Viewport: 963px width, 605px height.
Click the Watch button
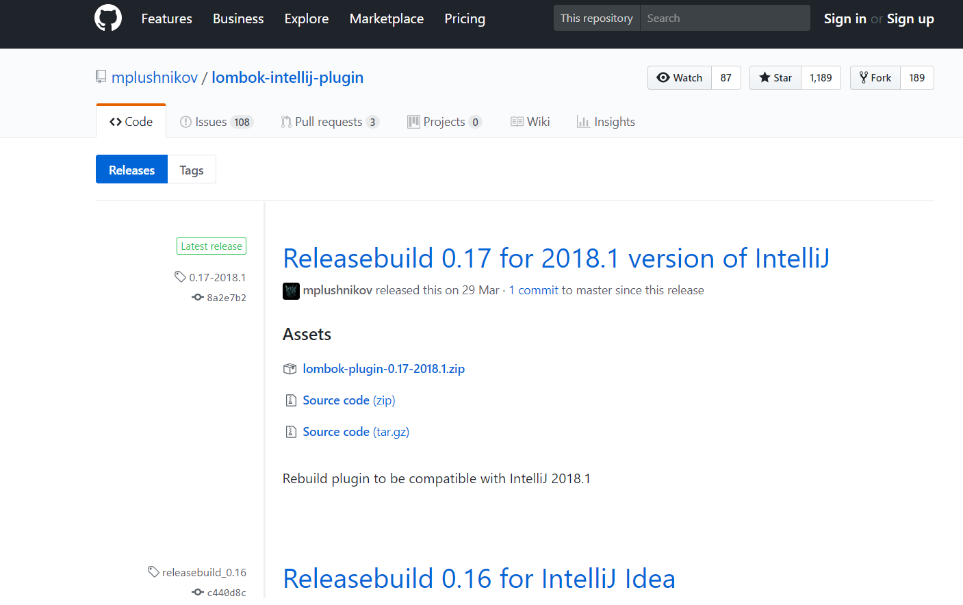[680, 77]
